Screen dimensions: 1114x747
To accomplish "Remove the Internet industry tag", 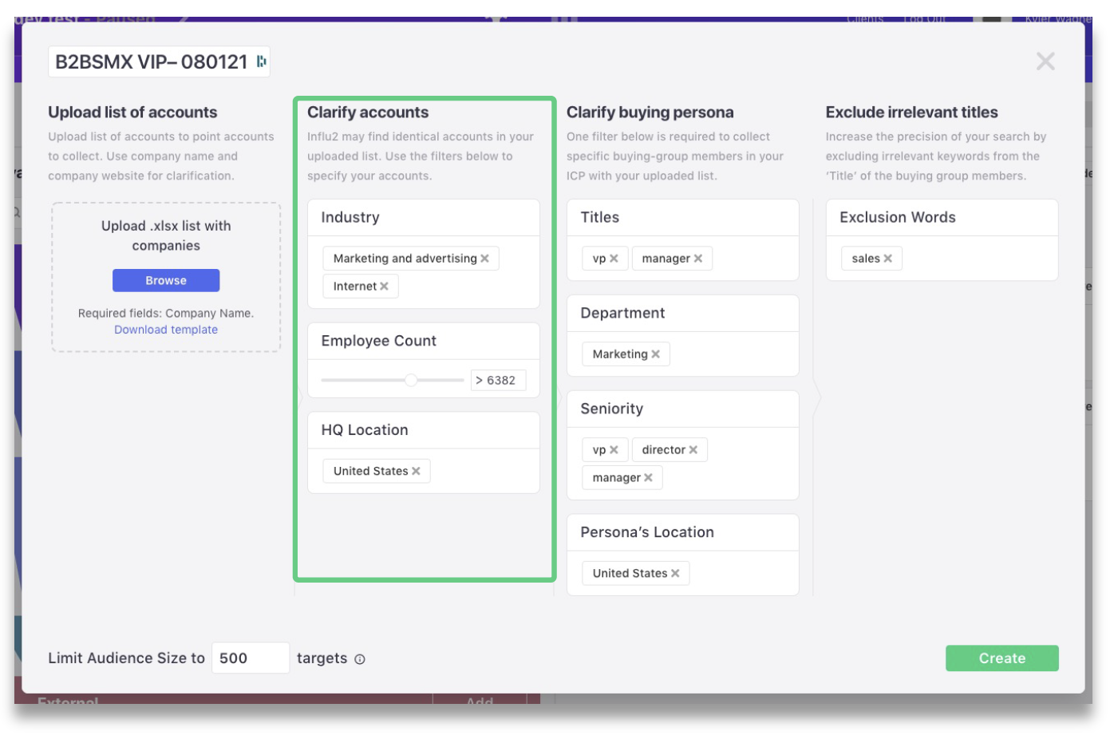I will [384, 287].
